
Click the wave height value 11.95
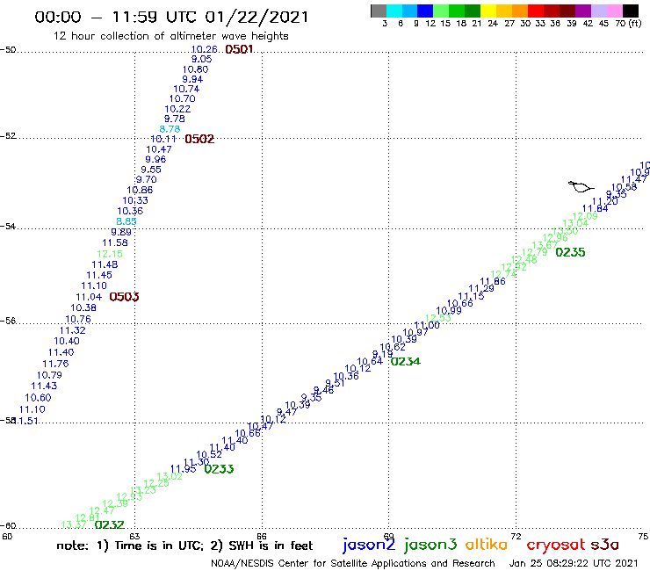(184, 469)
